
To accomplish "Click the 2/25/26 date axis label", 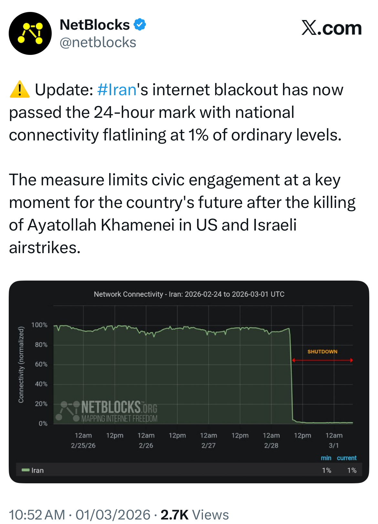I will click(x=83, y=446).
